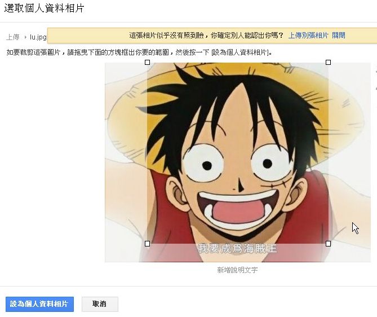
Task: Select the bottom-left crop handle
Action: point(148,244)
